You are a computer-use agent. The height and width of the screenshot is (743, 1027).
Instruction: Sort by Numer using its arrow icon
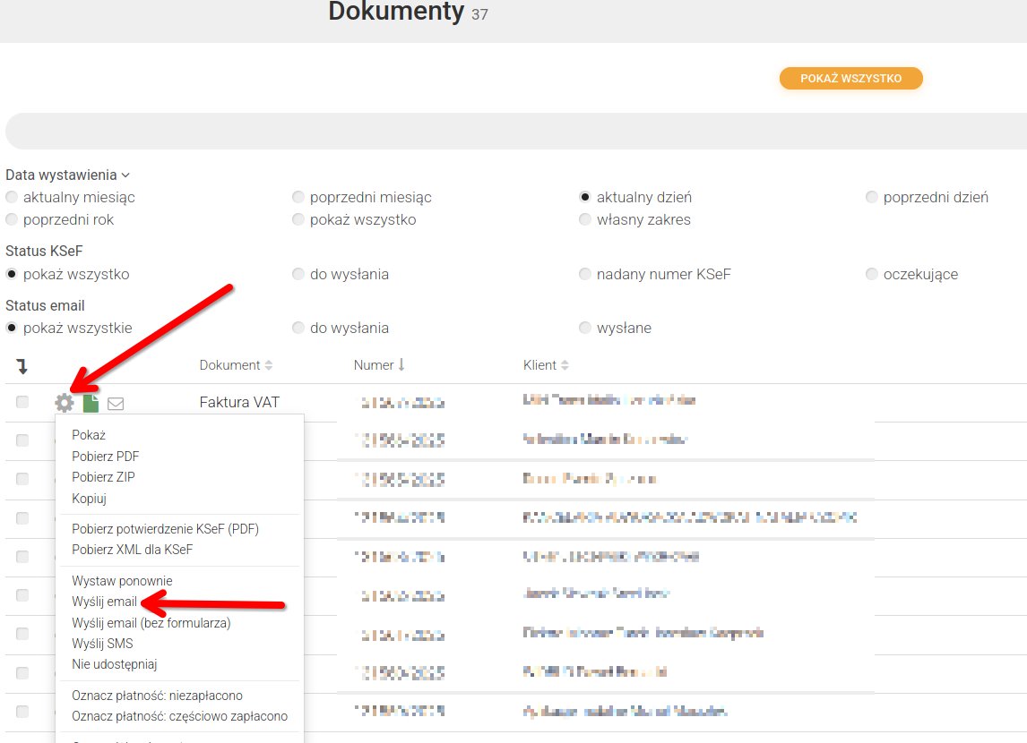pyautogui.click(x=401, y=365)
